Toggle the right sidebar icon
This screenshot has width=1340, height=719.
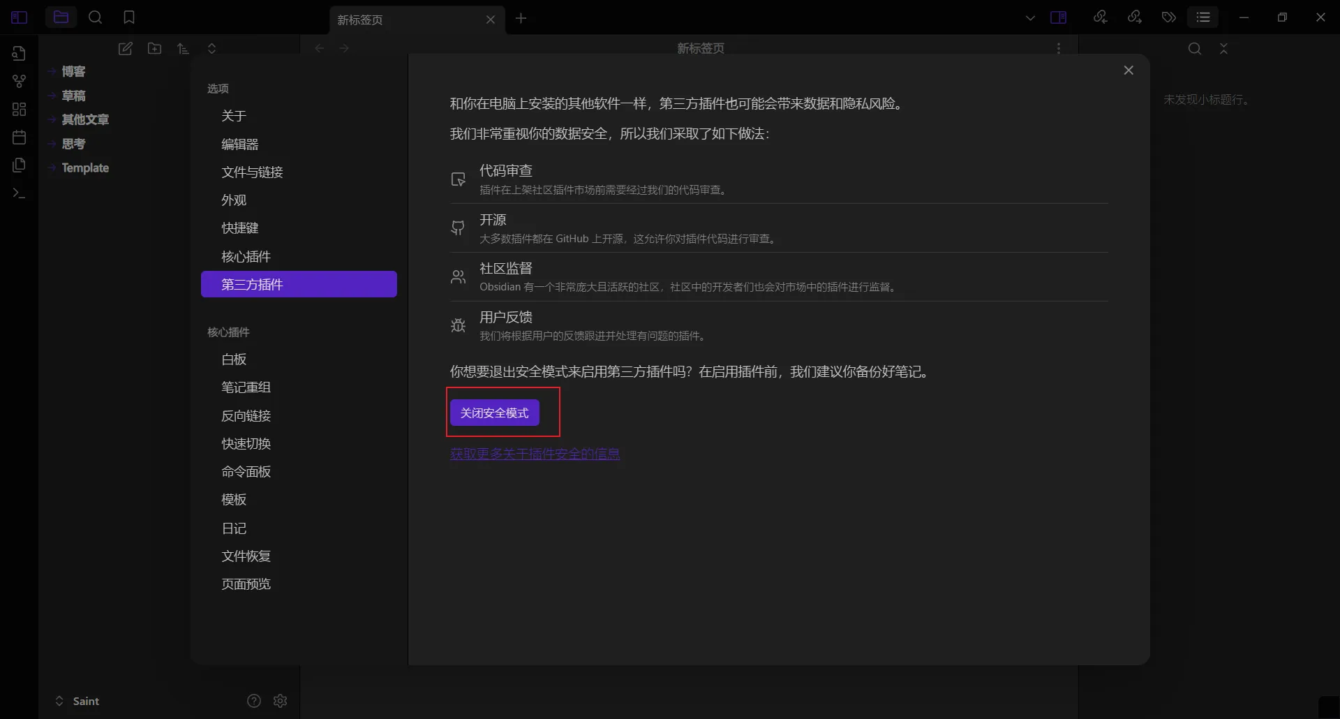point(1059,17)
